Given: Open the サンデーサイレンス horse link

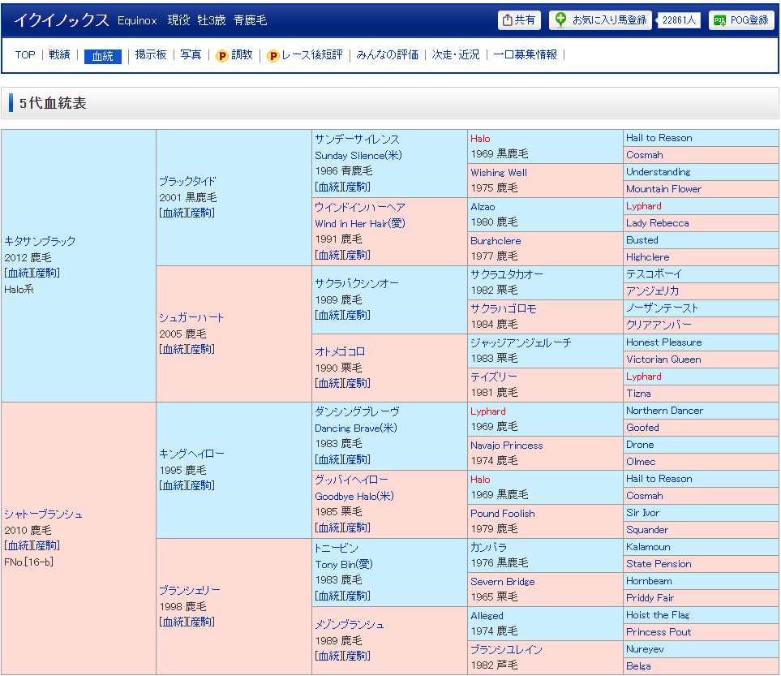Looking at the screenshot, I should click(357, 139).
